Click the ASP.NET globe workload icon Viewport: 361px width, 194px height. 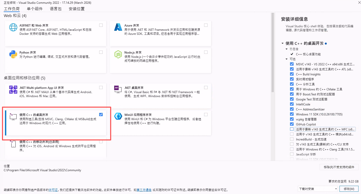(13, 27)
